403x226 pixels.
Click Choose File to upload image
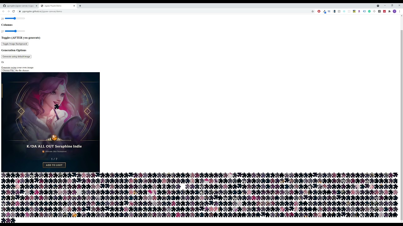click(8, 71)
